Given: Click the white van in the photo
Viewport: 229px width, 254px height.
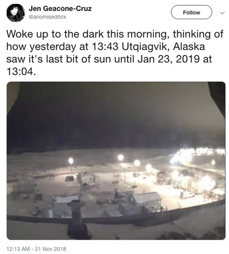Looking at the screenshot, I should pyautogui.click(x=187, y=194).
